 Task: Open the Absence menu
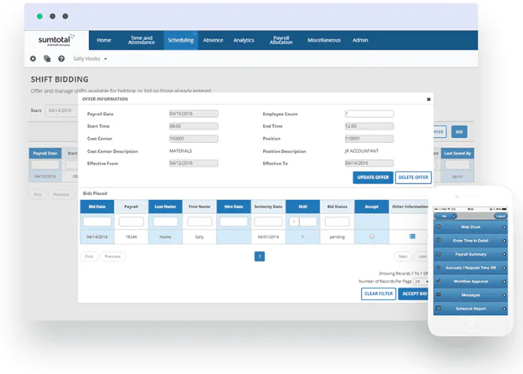[x=213, y=40]
